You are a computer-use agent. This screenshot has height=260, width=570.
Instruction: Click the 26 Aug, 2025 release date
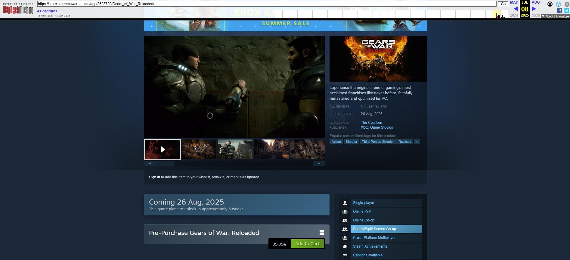371,114
